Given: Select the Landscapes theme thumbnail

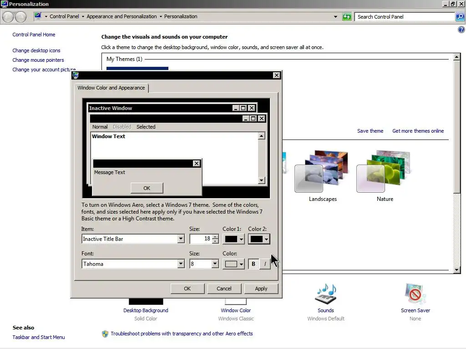Looking at the screenshot, I should [321, 171].
